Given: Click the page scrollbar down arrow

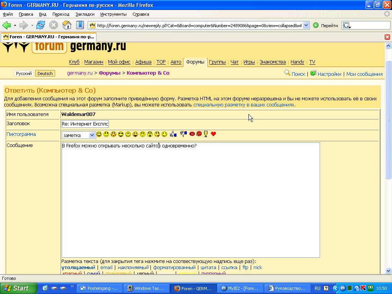Looking at the screenshot, I should click(388, 271).
